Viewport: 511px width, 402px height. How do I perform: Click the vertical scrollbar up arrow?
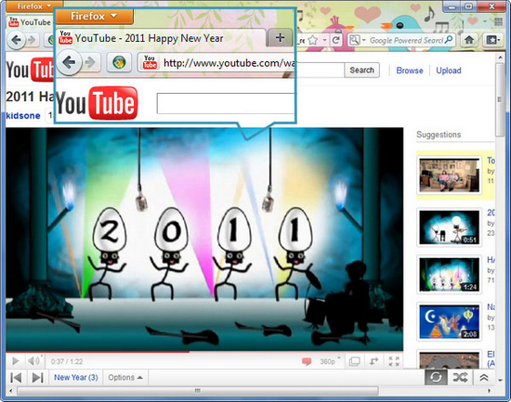500,58
